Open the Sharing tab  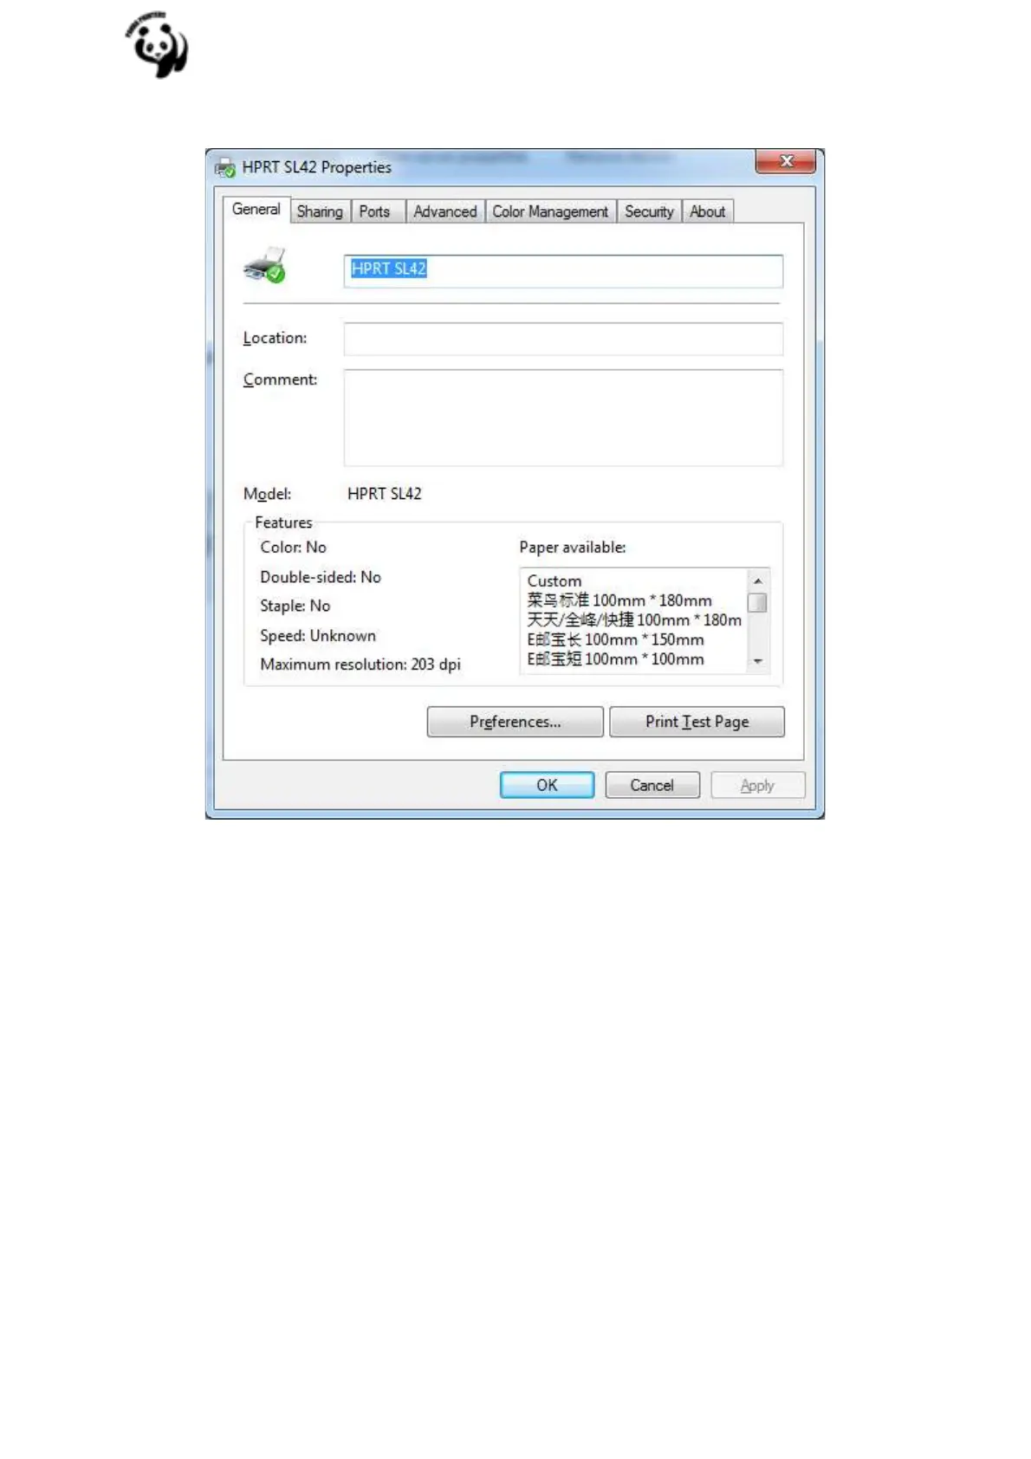pyautogui.click(x=320, y=211)
